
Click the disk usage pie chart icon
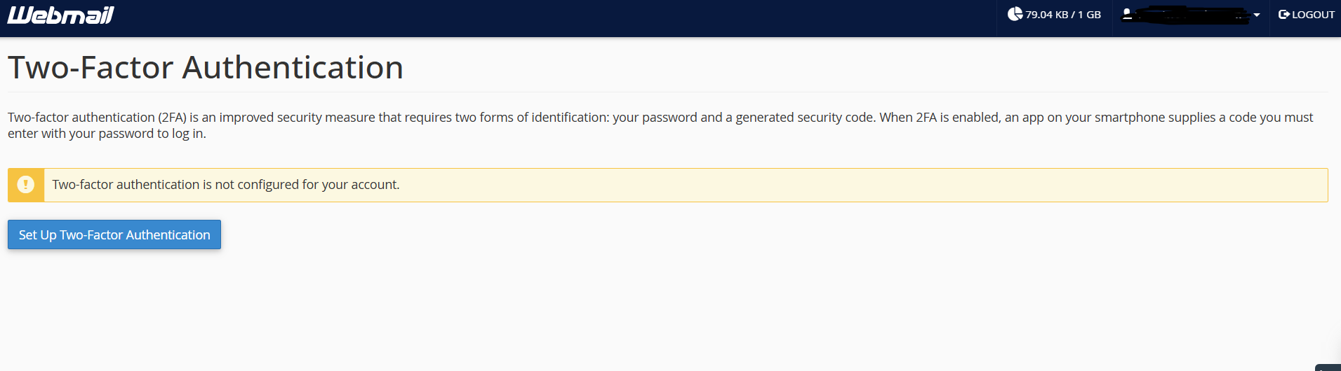1015,14
